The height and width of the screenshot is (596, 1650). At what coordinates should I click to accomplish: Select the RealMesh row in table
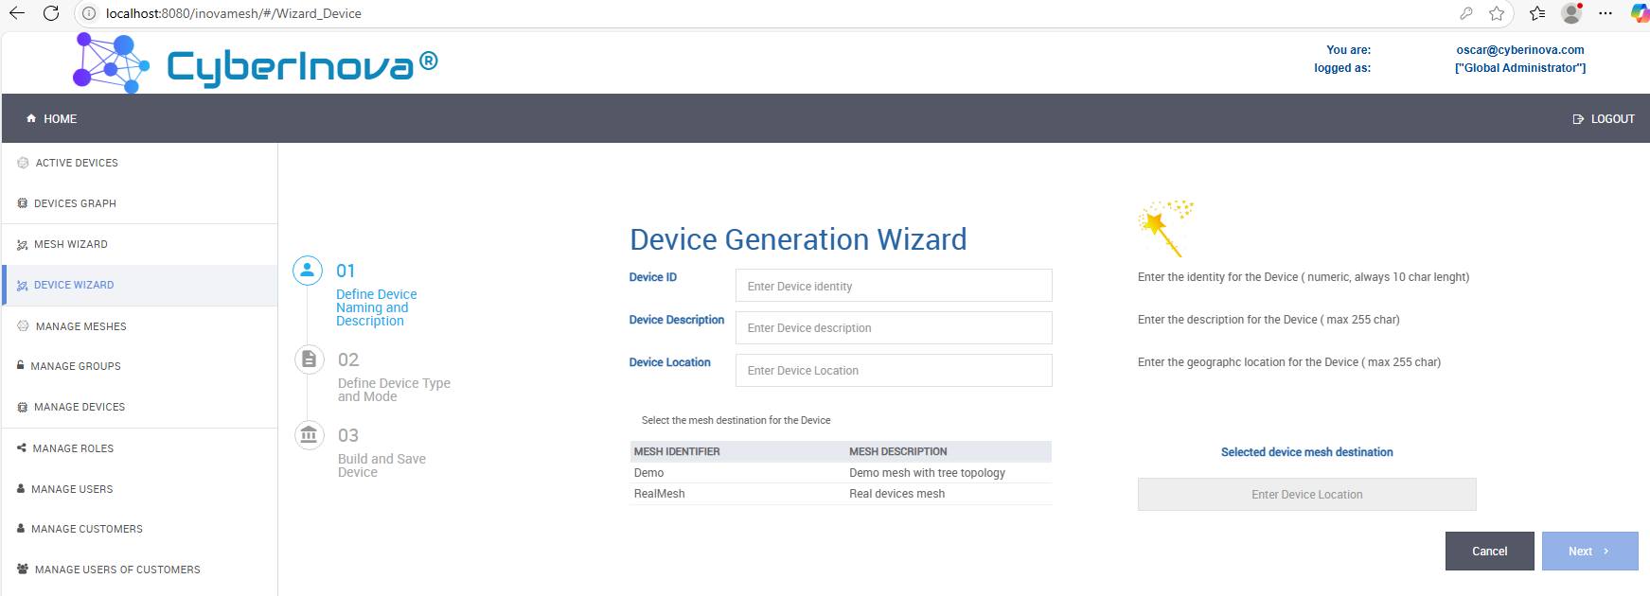[840, 494]
